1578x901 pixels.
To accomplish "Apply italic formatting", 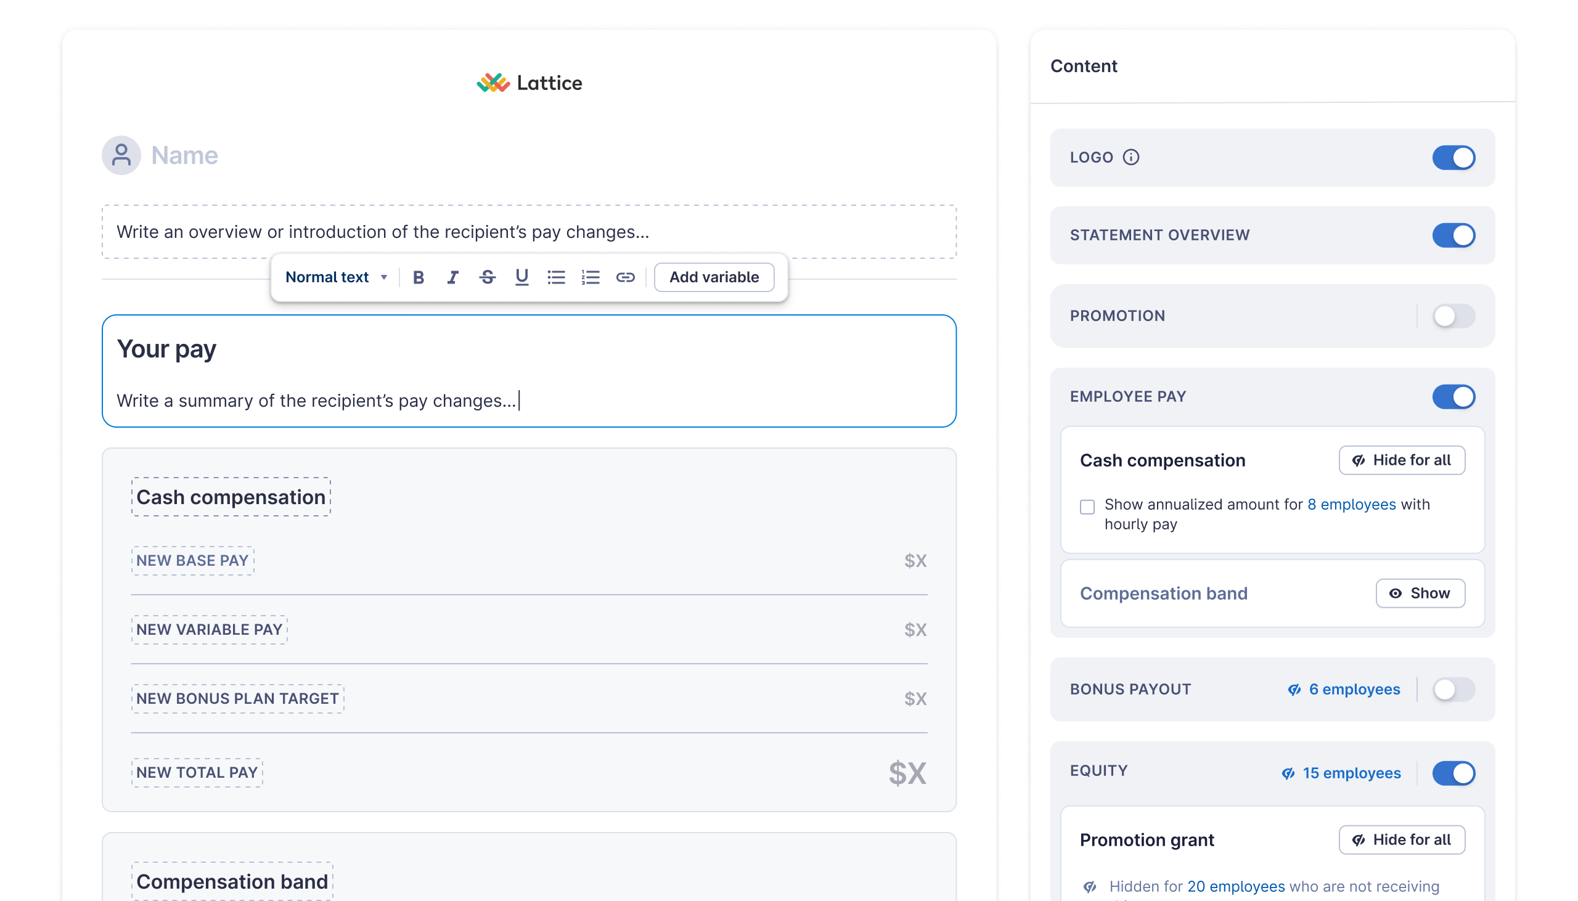I will 453,277.
